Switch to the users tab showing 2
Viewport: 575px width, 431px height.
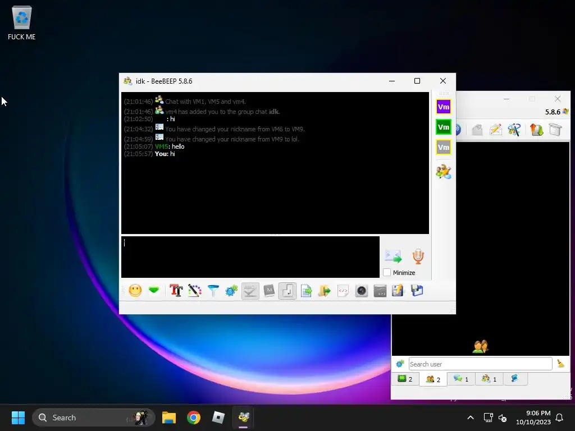(433, 379)
